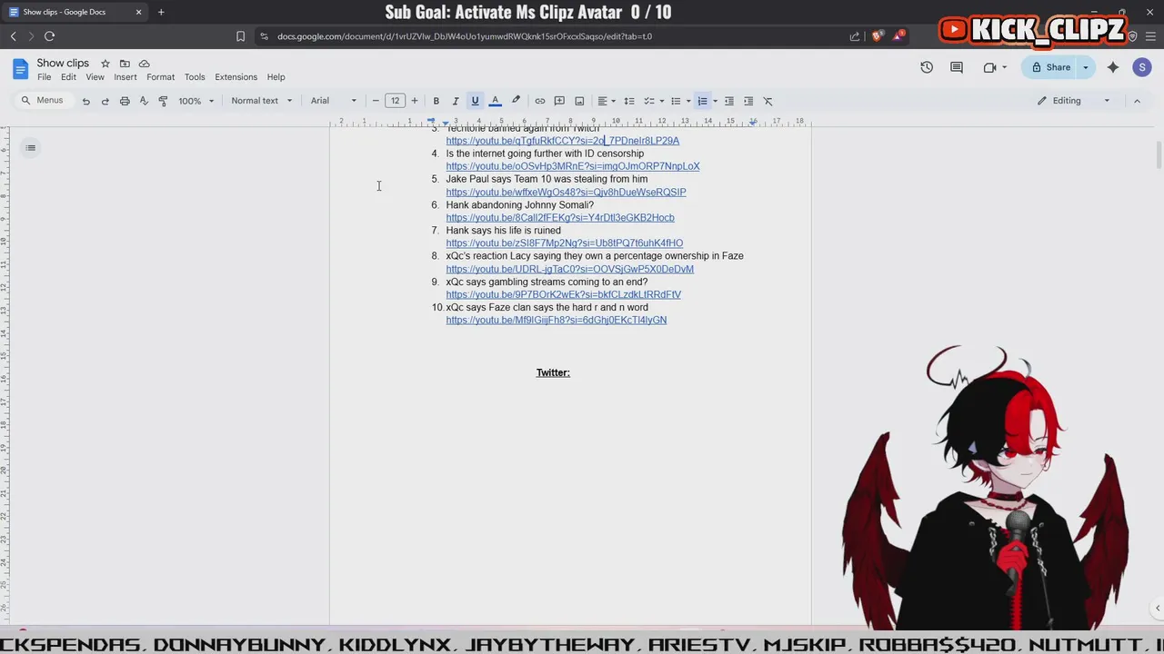Open the Gemini sparkle icon
The height and width of the screenshot is (654, 1164).
(x=1113, y=67)
